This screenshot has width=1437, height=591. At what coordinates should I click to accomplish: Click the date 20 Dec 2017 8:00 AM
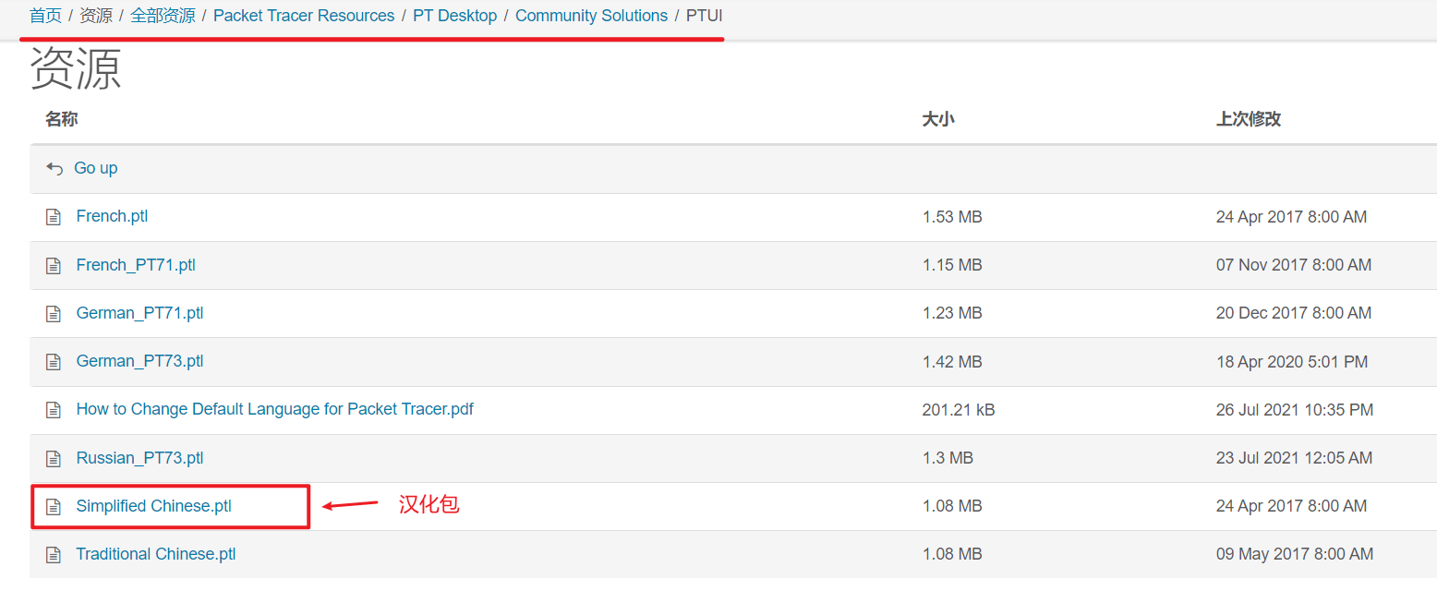click(1294, 313)
